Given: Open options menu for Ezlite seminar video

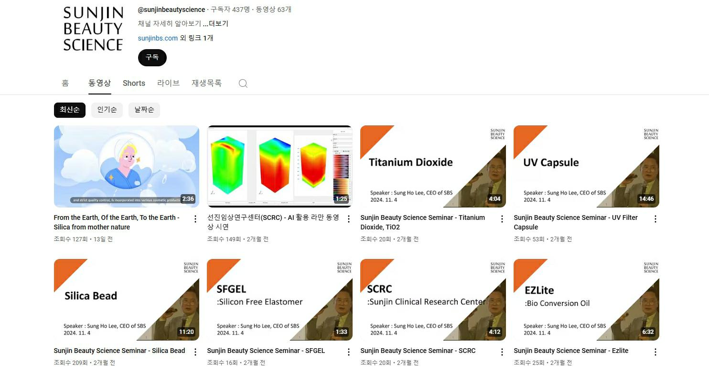Looking at the screenshot, I should [x=655, y=352].
